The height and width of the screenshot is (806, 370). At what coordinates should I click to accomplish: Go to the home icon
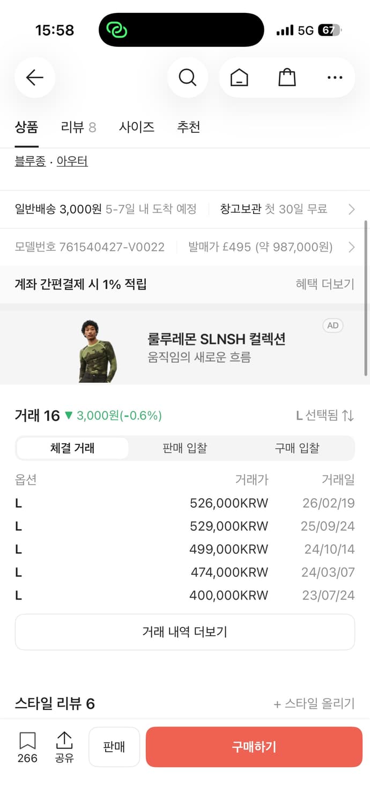[239, 77]
